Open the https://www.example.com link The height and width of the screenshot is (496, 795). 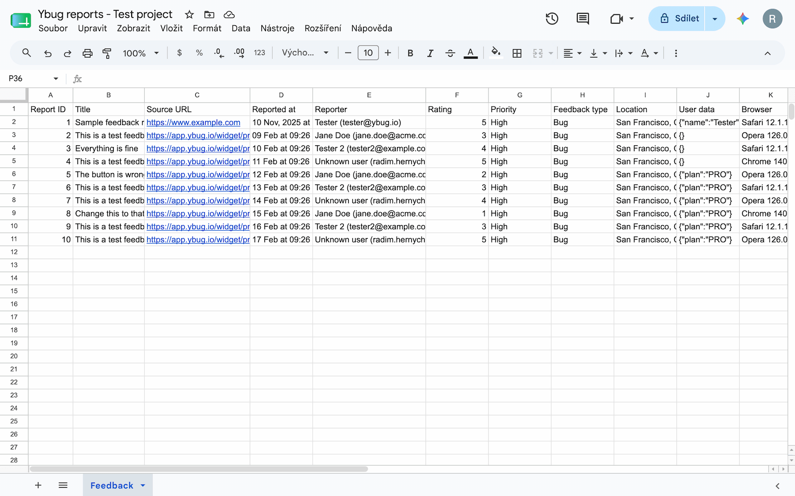193,123
